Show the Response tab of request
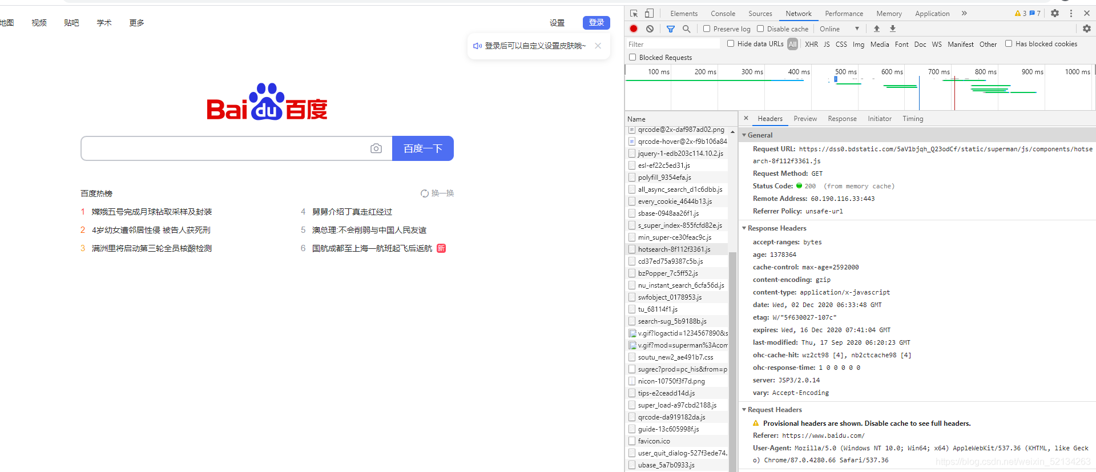The image size is (1096, 472). (x=842, y=119)
